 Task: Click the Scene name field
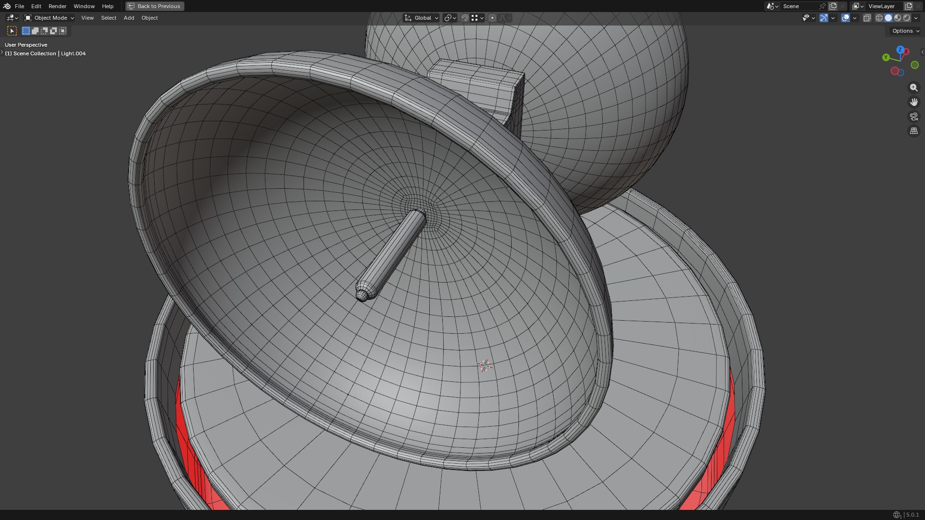tap(799, 6)
